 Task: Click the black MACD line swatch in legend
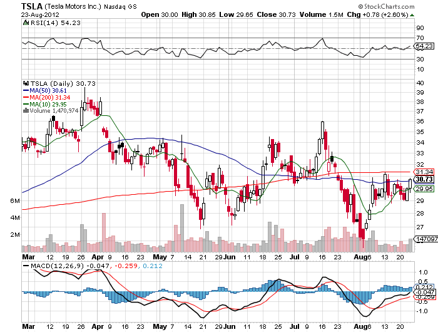click(26, 266)
